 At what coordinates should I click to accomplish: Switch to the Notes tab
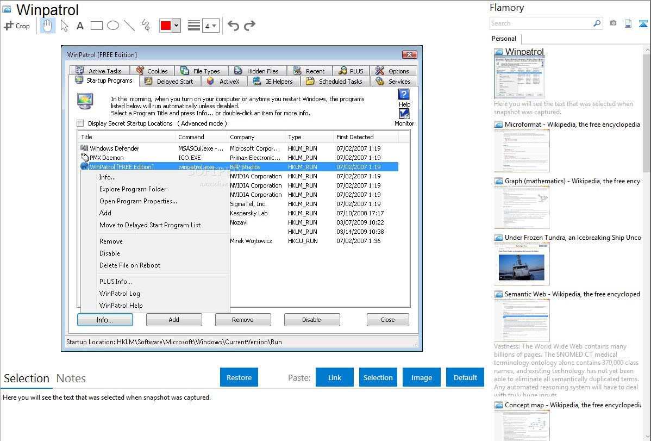71,378
